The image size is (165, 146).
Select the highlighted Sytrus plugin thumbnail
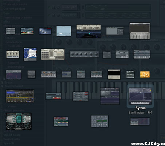(x=140, y=96)
